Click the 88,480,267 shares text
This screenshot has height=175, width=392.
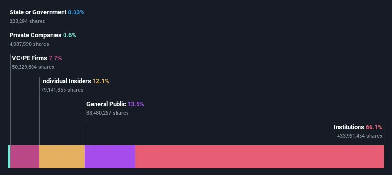pyautogui.click(x=107, y=113)
